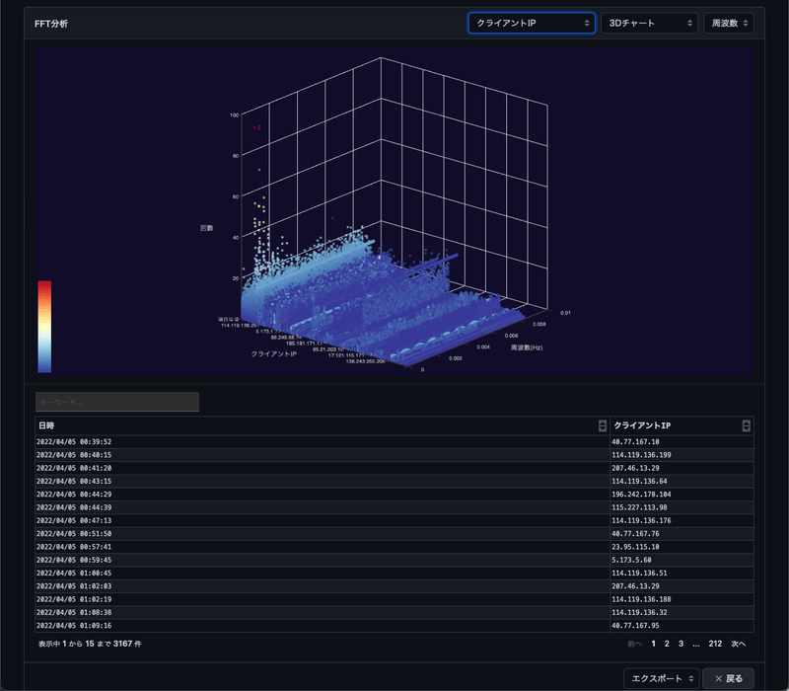Go to page 2 of results
The image size is (789, 691).
coord(667,644)
